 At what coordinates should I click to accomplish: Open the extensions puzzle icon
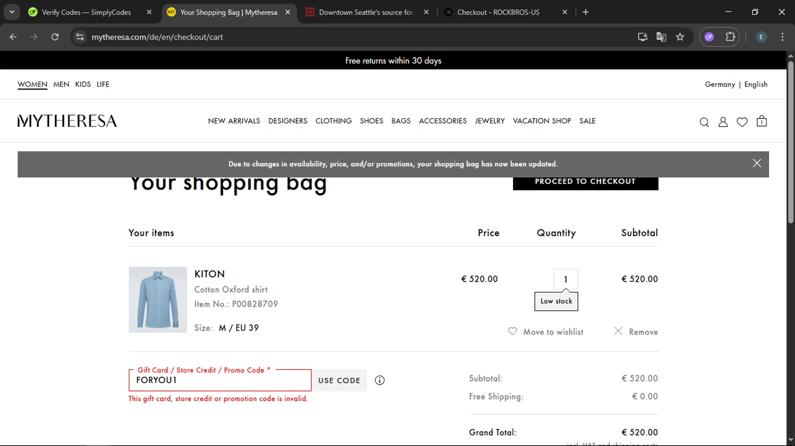coord(730,37)
